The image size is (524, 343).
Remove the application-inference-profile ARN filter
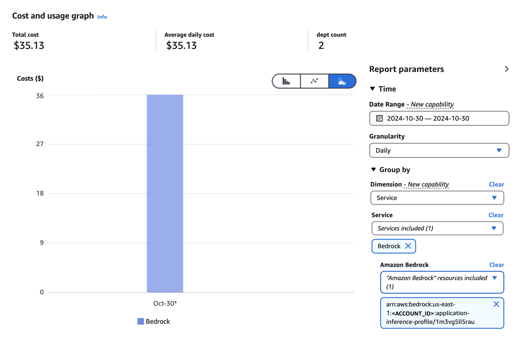pyautogui.click(x=496, y=304)
